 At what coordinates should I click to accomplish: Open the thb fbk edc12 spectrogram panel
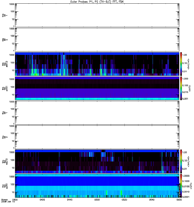(x=97, y=64)
